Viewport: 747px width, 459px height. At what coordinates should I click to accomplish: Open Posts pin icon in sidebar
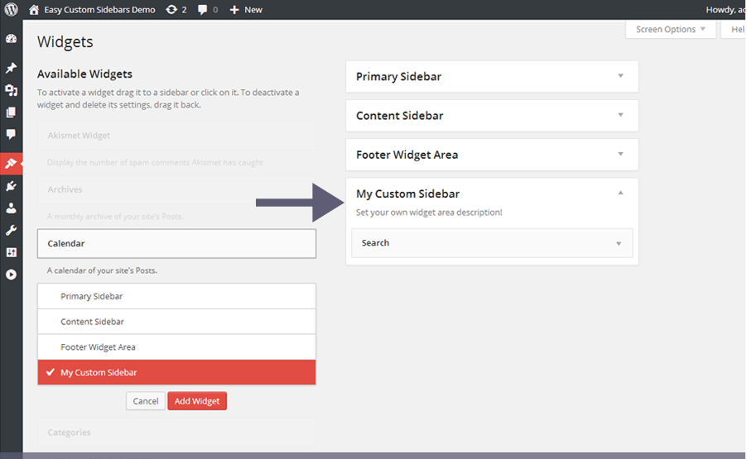coord(11,68)
